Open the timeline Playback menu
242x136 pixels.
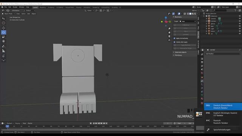click(10, 124)
